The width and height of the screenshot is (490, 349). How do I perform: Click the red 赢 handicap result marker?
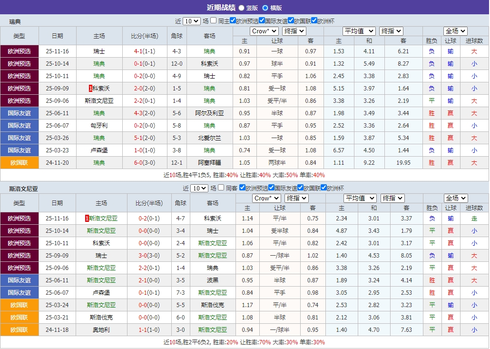450,113
